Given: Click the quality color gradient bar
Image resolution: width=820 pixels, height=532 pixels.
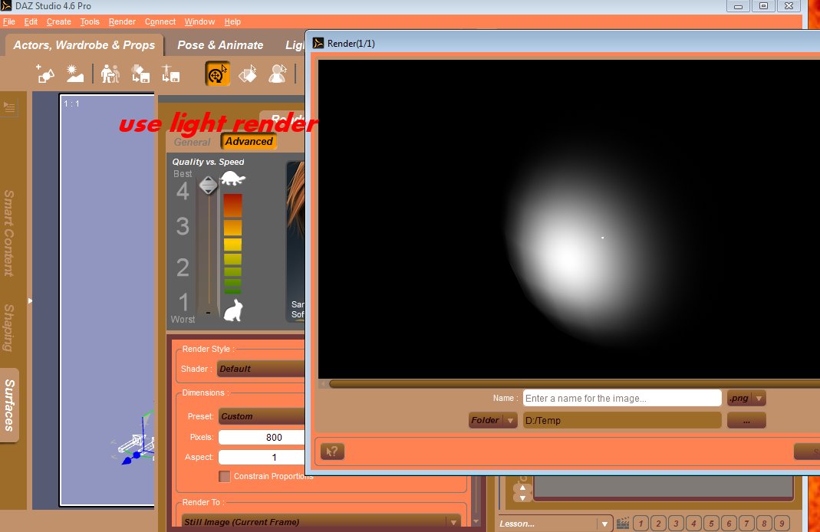Looking at the screenshot, I should coord(232,244).
